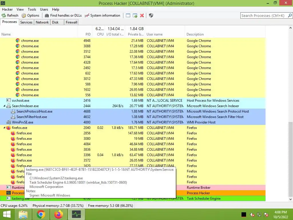Screen dimensions: 293x220
Task: Open the Tools menu
Action: tap(32, 9)
